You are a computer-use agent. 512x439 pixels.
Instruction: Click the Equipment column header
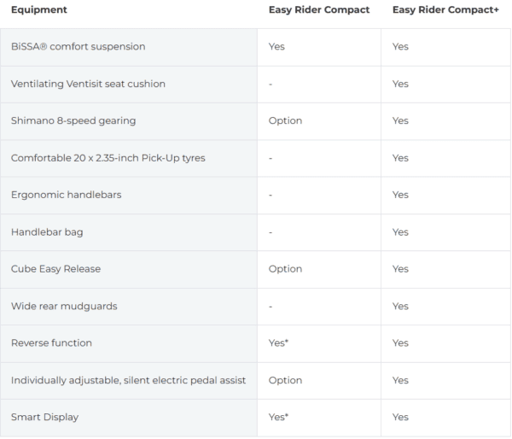(39, 9)
